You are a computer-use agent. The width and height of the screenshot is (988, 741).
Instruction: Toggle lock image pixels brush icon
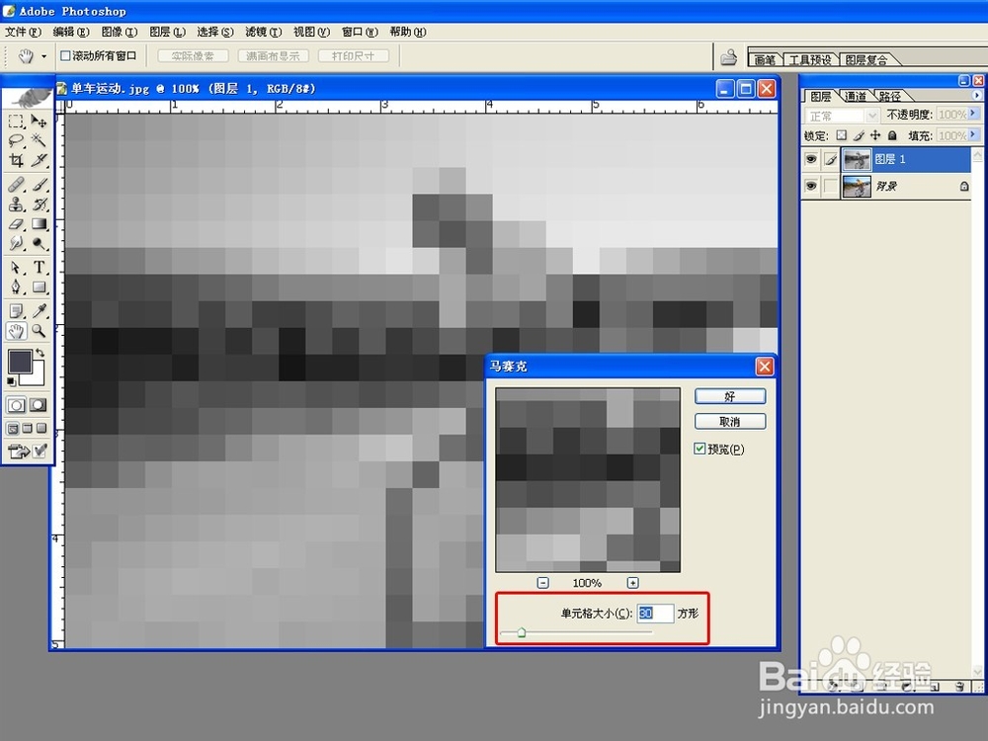point(859,134)
